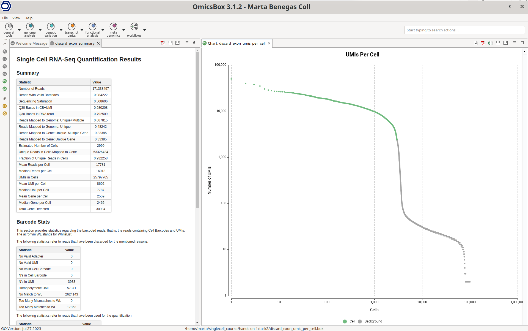Save the summary report as a new file
The image size is (528, 331).
pyautogui.click(x=178, y=43)
